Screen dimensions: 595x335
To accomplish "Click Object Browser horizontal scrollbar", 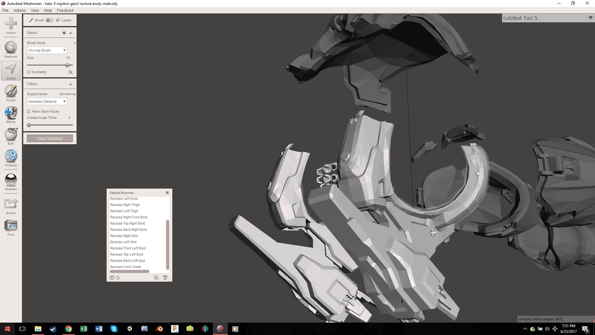I will click(130, 271).
